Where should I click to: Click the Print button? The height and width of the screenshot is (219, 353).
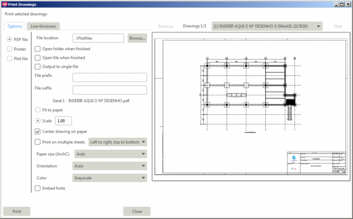pyautogui.click(x=16, y=211)
